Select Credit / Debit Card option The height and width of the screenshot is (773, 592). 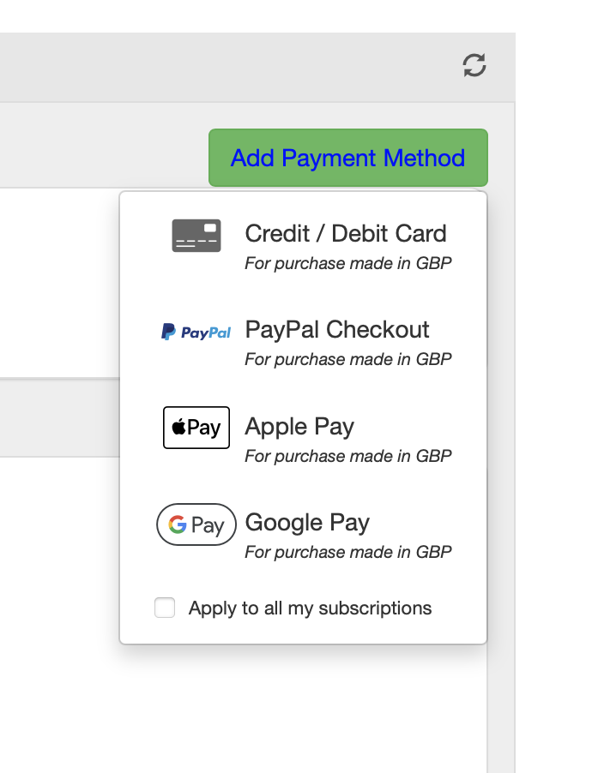(x=345, y=233)
